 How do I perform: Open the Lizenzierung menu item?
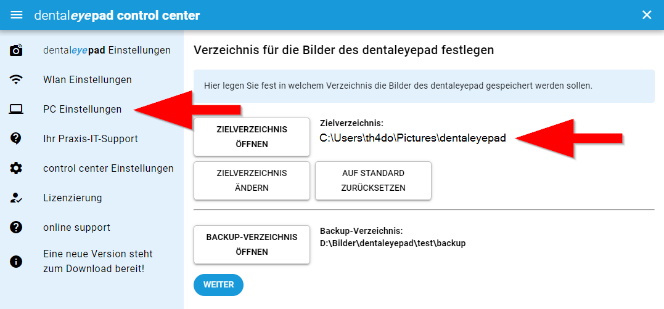click(72, 198)
